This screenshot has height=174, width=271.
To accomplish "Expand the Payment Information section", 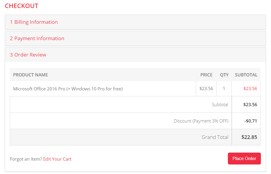I will [37, 38].
